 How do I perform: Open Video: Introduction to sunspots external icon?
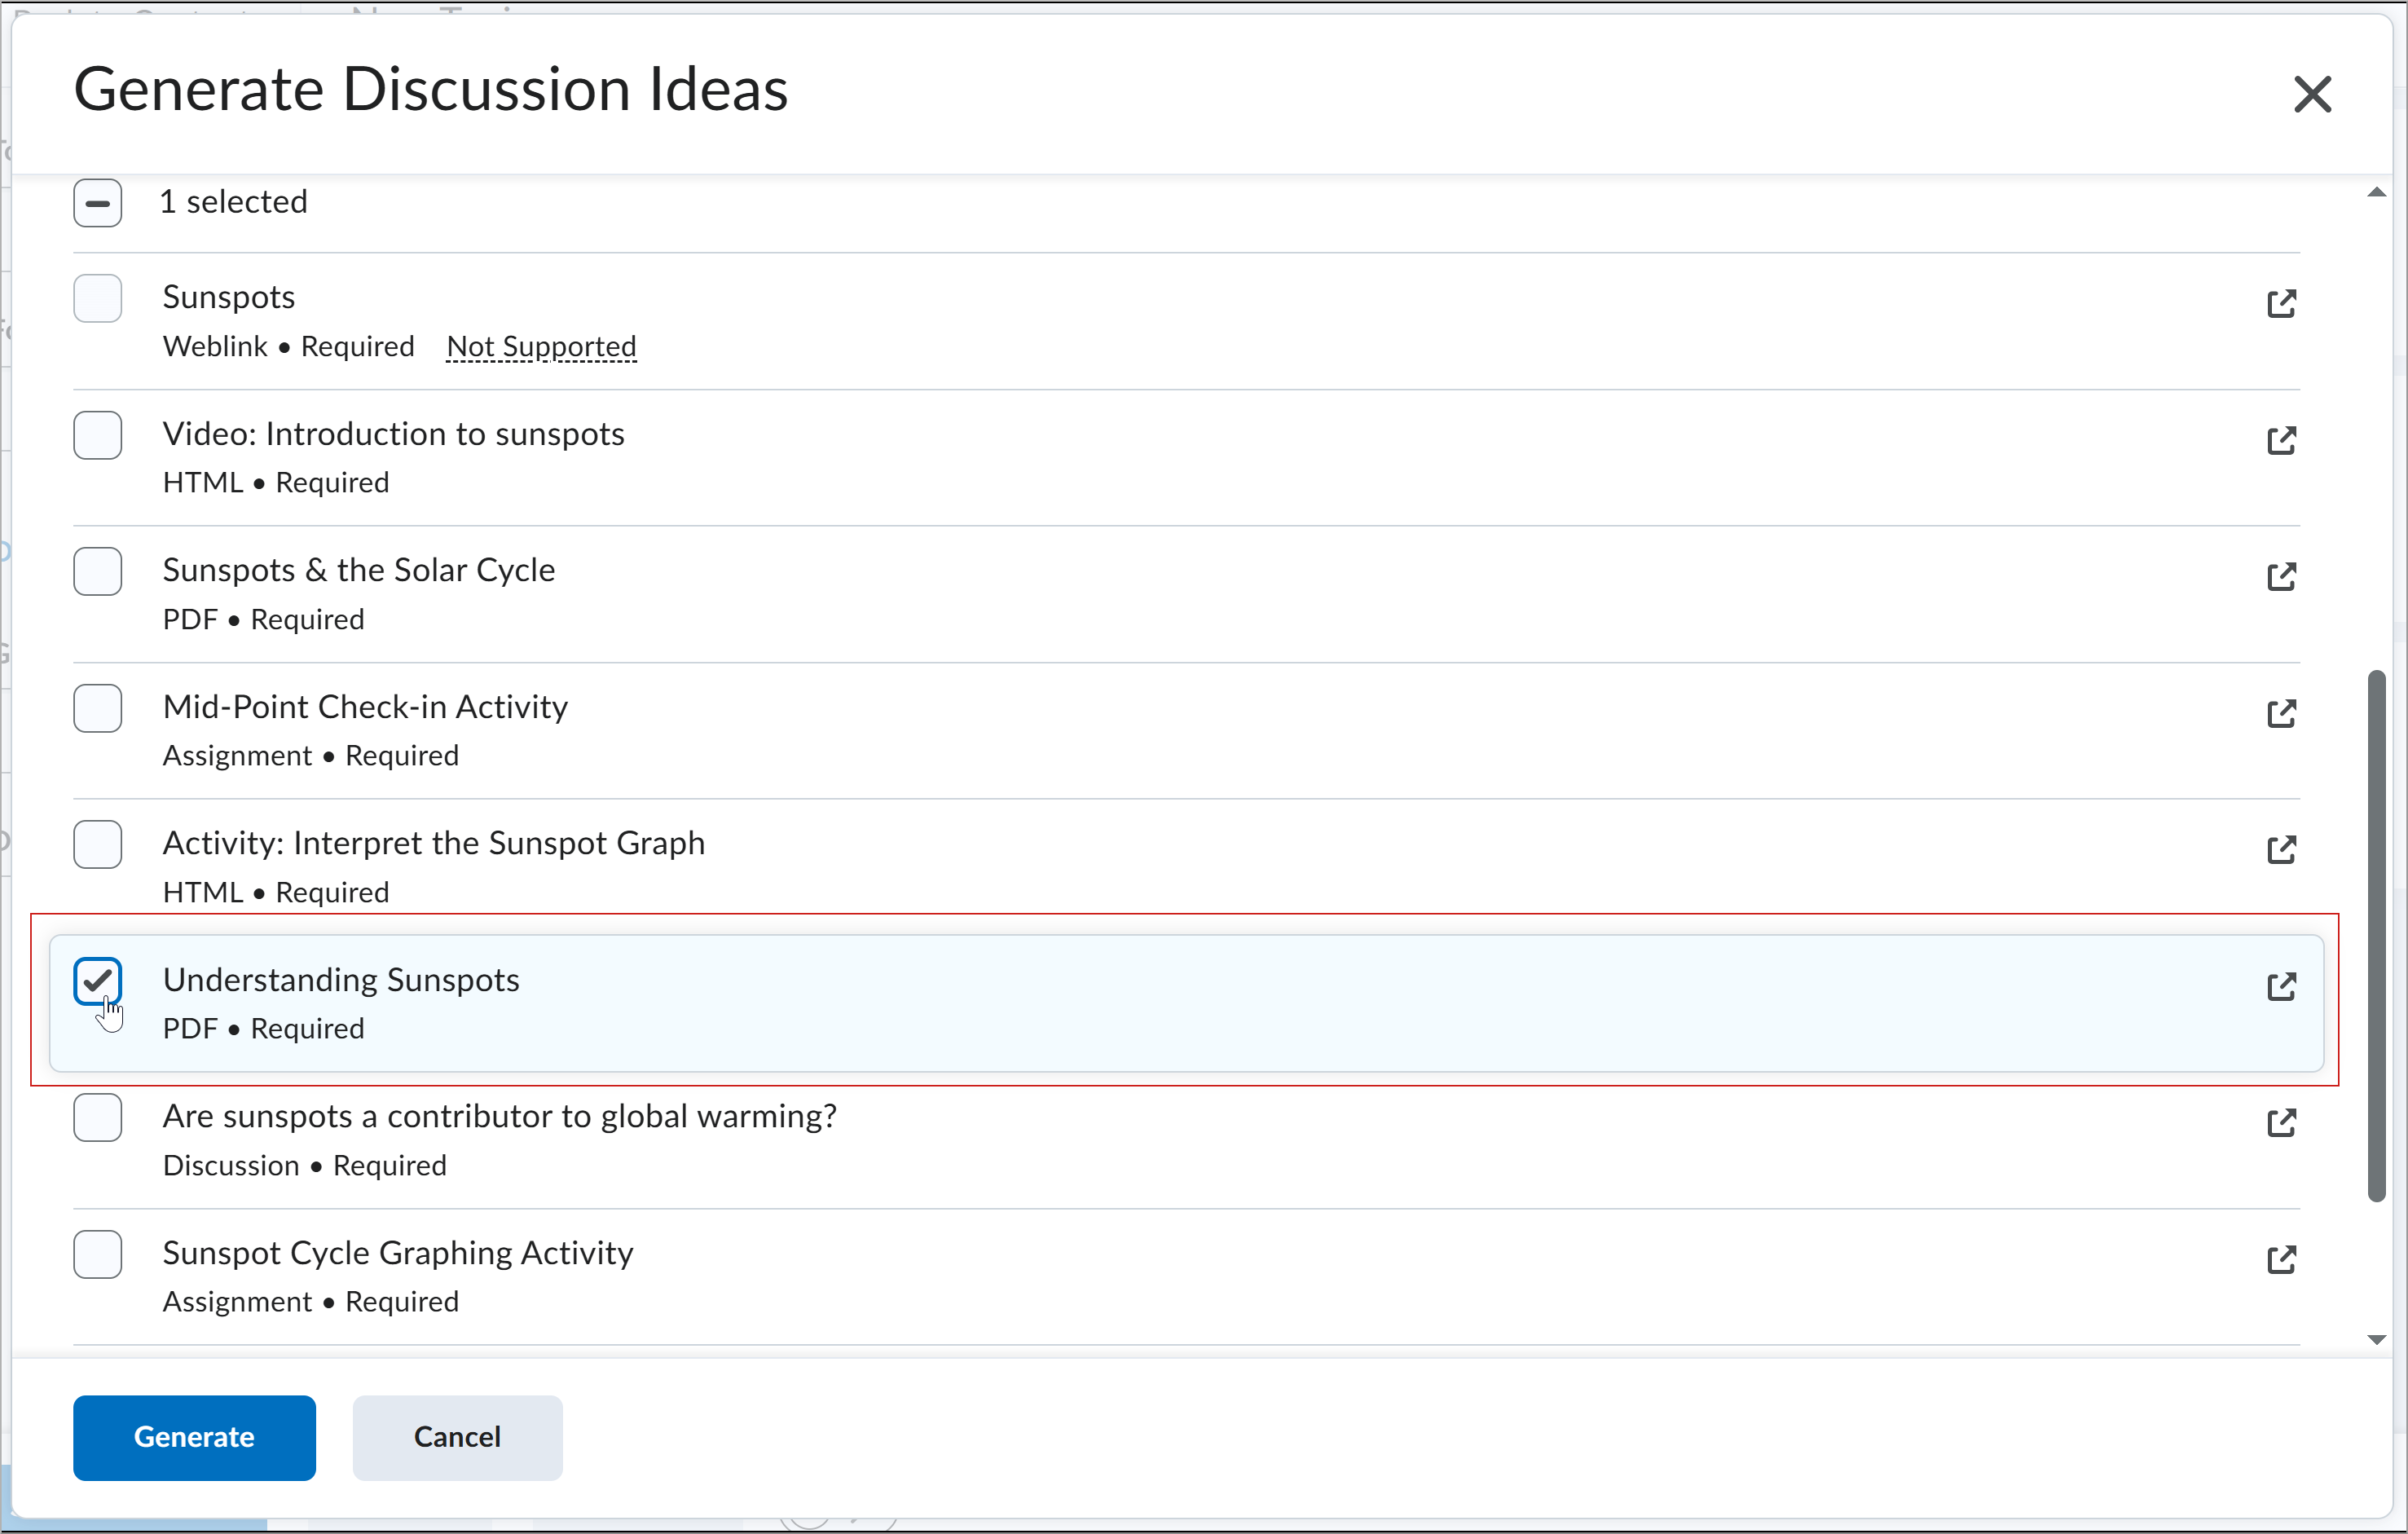point(2281,441)
